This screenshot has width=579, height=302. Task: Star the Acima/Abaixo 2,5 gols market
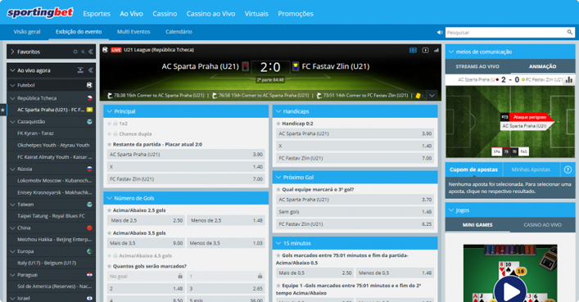[x=109, y=210]
